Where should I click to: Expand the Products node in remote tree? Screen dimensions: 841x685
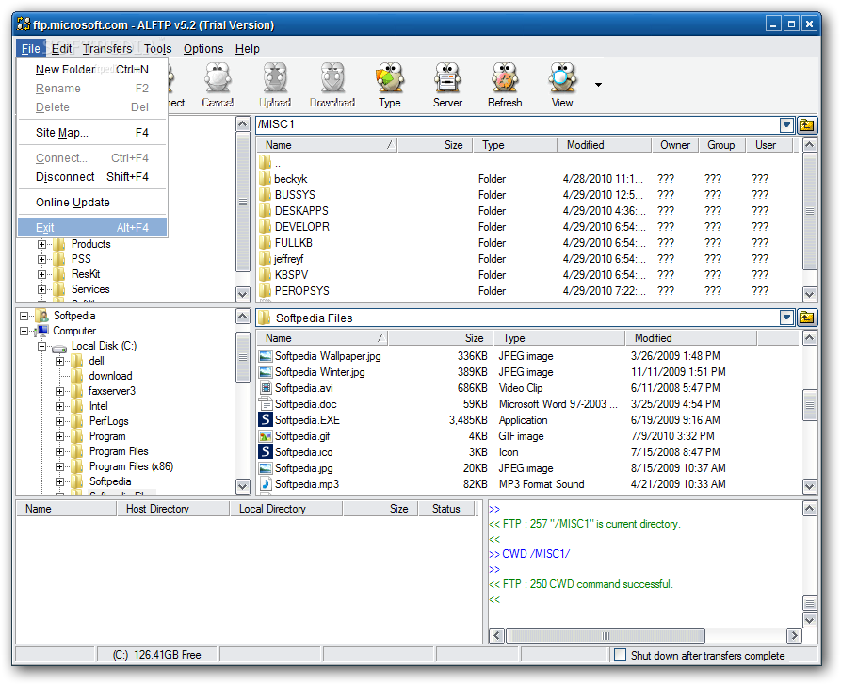tap(41, 244)
